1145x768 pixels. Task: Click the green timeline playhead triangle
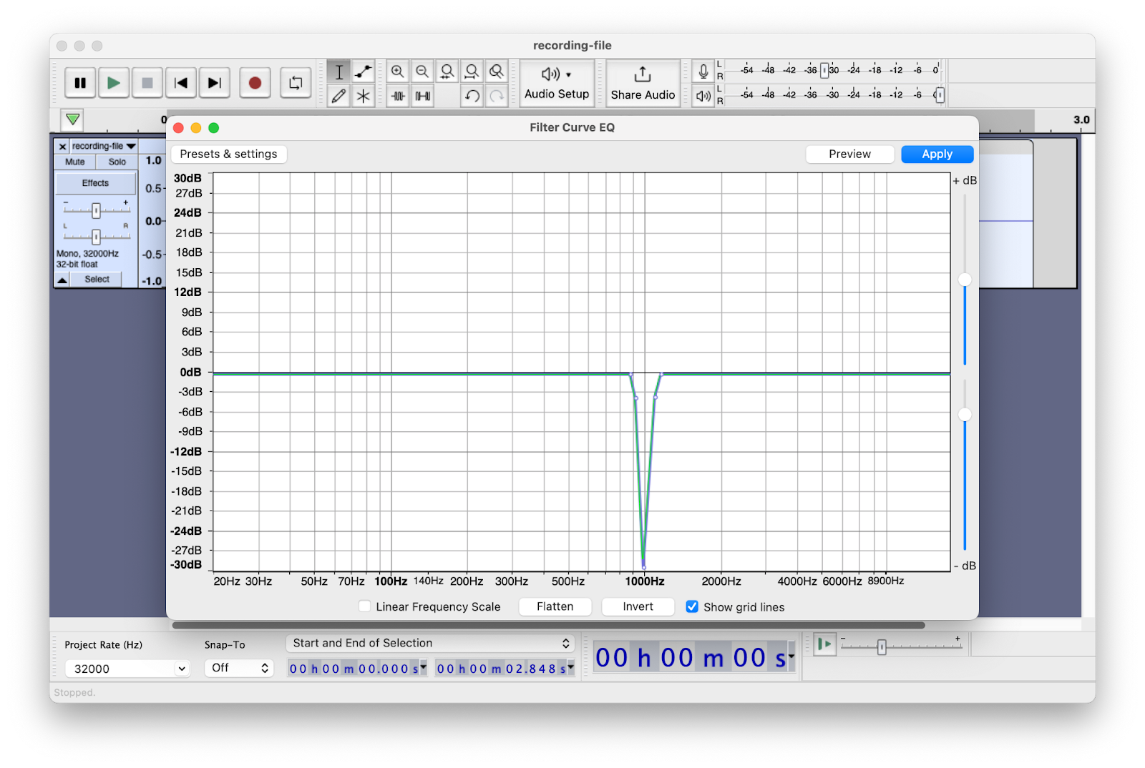click(73, 119)
